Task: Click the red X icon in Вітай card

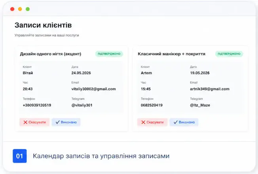Action: [x=25, y=122]
